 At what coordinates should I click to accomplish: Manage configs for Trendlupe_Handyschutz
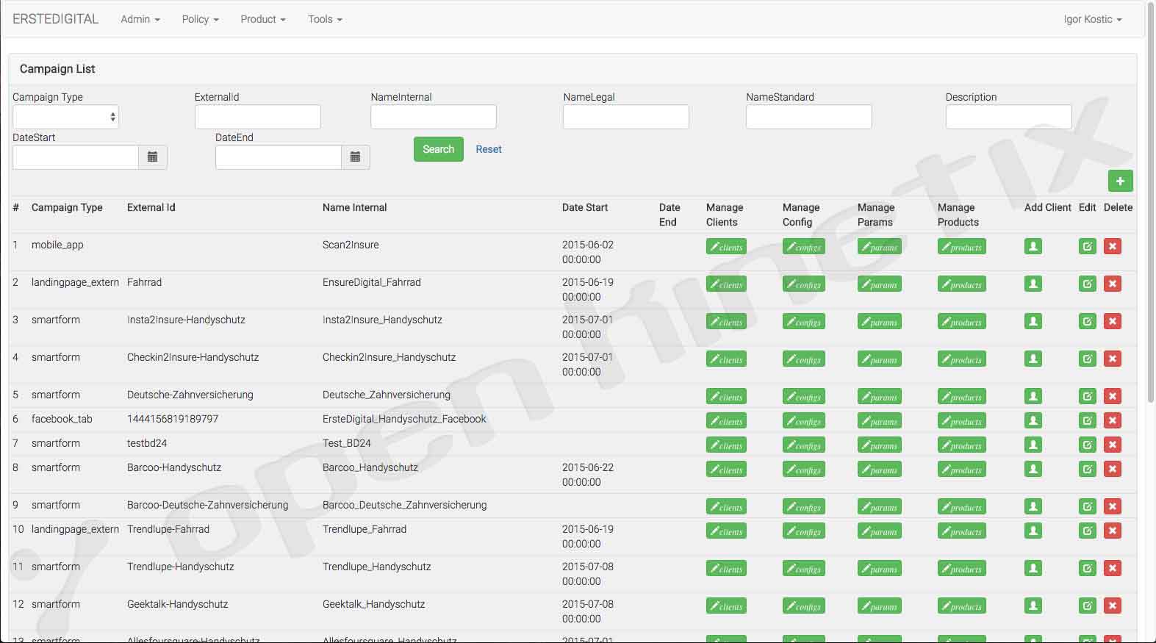(x=804, y=569)
